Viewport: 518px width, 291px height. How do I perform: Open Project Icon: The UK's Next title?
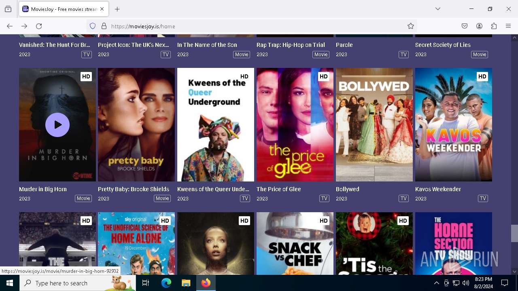coord(134,45)
